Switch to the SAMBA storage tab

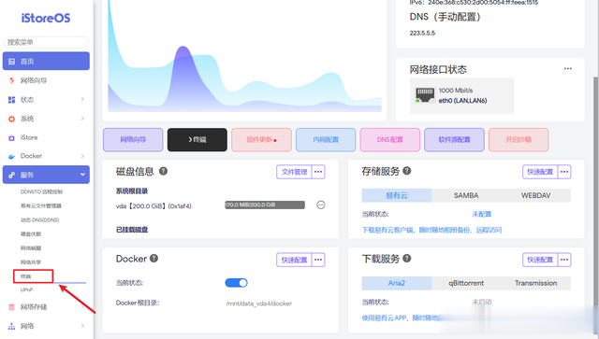coord(466,195)
